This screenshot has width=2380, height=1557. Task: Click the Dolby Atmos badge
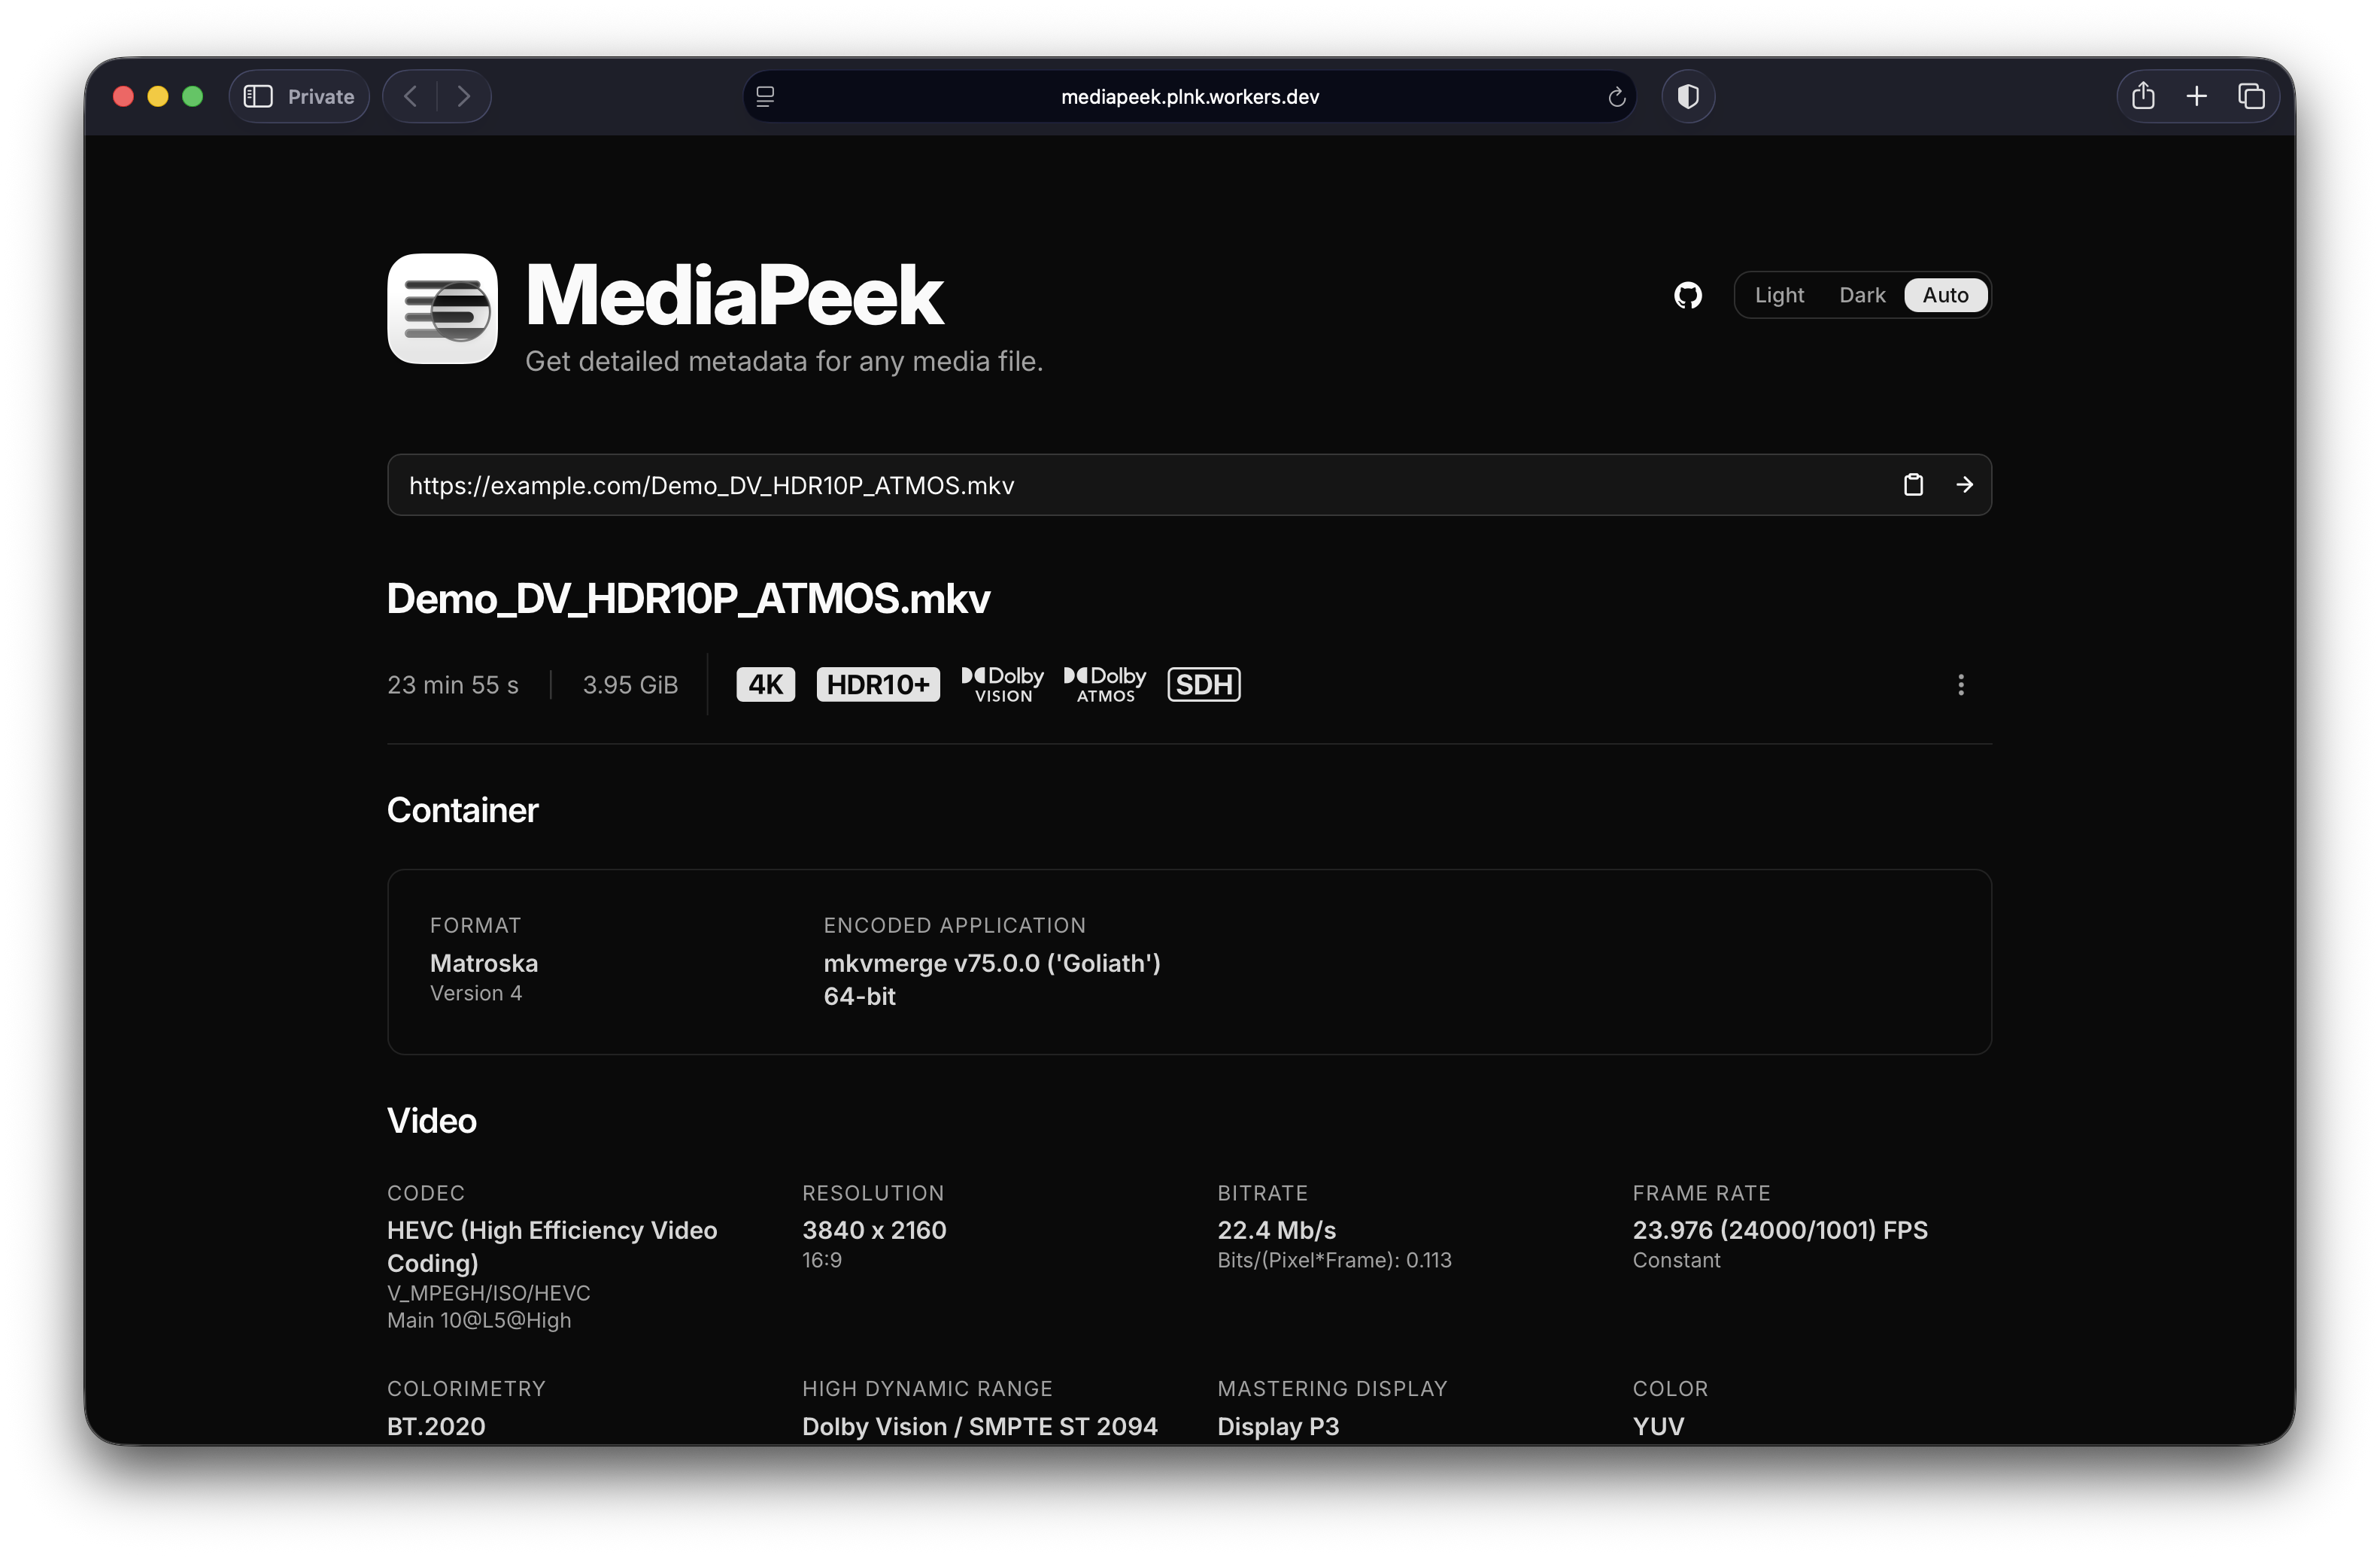(1104, 684)
